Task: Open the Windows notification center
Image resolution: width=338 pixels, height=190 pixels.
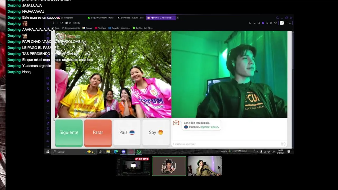Action: (x=289, y=152)
